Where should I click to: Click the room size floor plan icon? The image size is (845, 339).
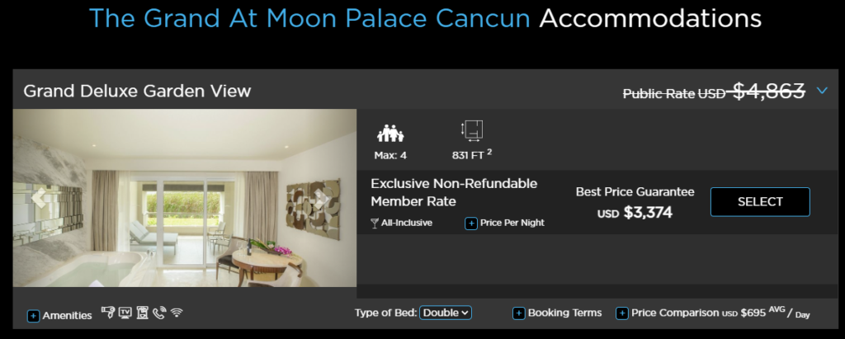tap(474, 131)
